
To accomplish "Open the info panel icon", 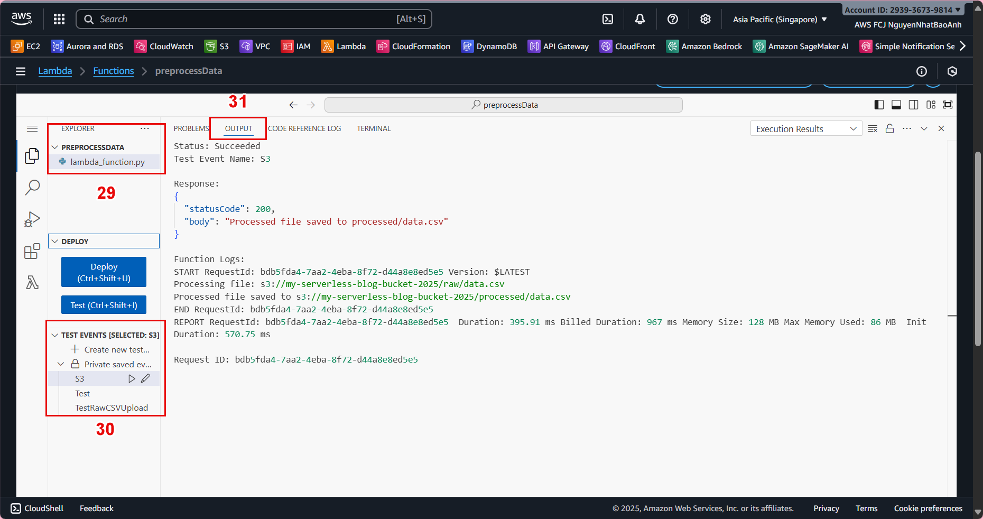I will pyautogui.click(x=922, y=71).
